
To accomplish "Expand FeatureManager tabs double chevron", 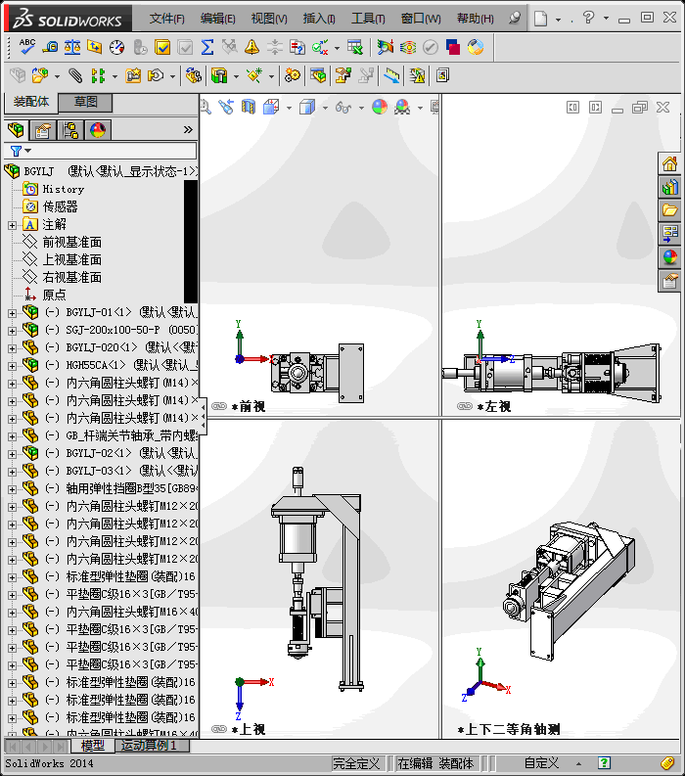I will 188,130.
